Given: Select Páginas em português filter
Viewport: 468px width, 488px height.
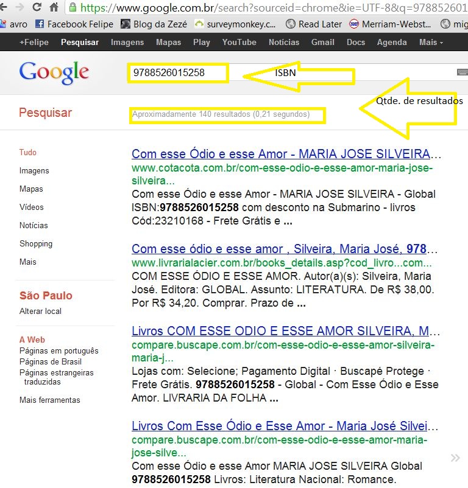Looking at the screenshot, I should tap(59, 350).
